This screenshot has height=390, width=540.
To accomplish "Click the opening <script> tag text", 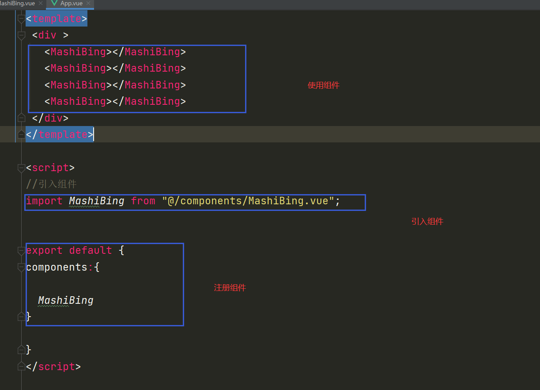I will 50,168.
